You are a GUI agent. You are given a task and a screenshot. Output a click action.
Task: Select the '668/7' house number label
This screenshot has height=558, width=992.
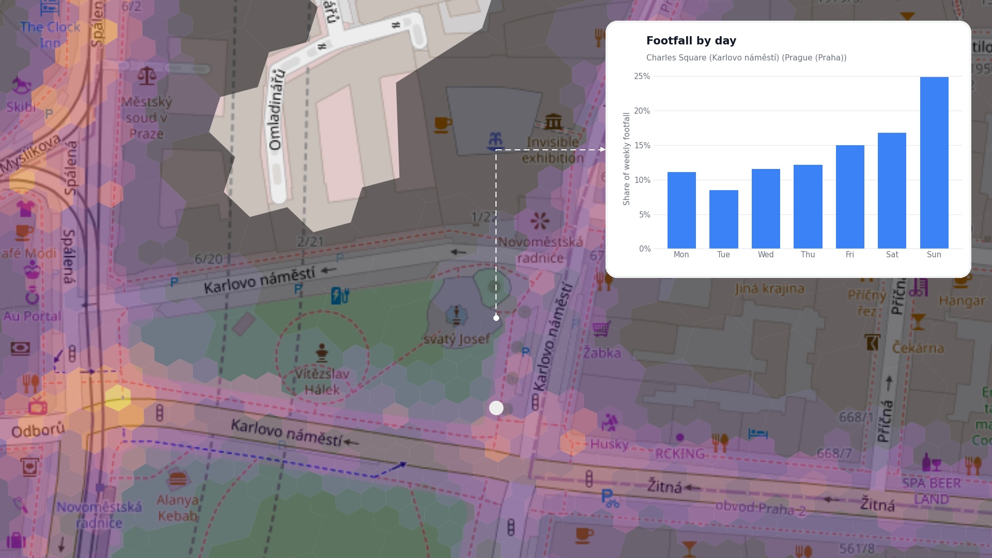[x=834, y=453]
